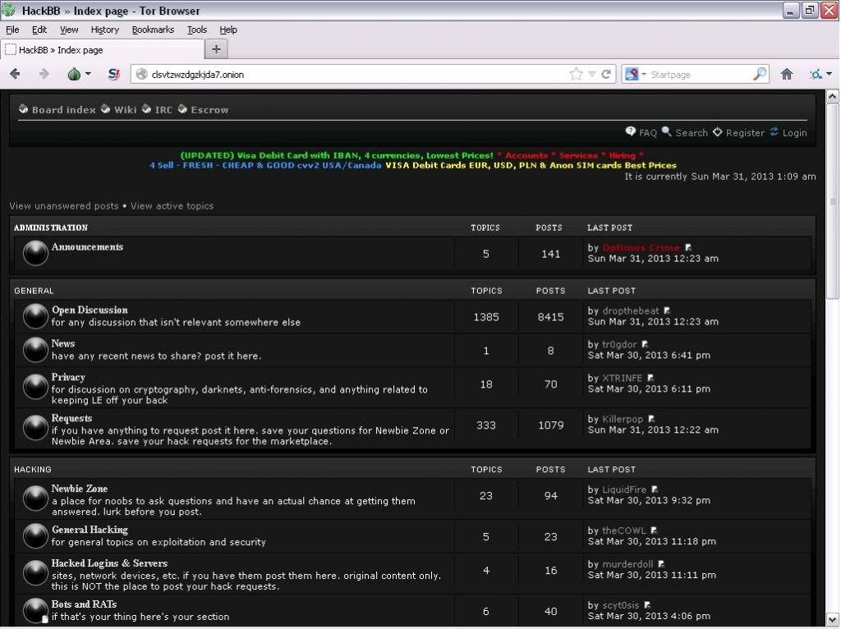Click the News forum status icon
This screenshot has width=841, height=629.
(x=35, y=350)
